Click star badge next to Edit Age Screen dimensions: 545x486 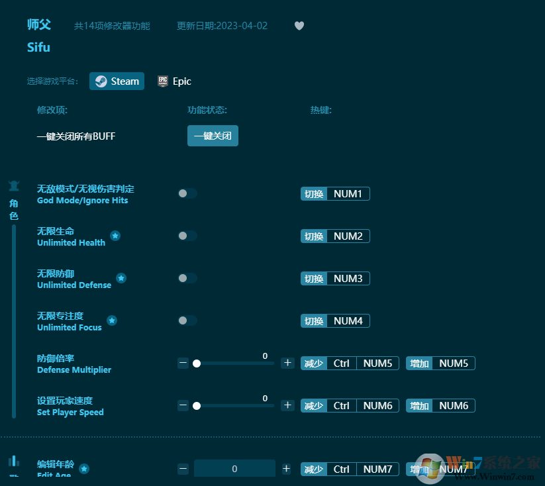pos(84,469)
